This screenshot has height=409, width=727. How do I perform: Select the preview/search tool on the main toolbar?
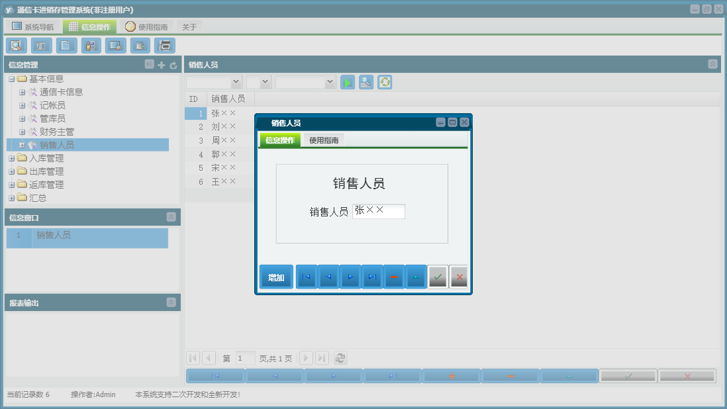[x=16, y=45]
